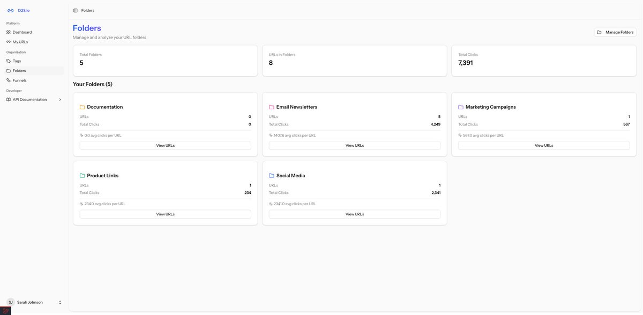Click the click-cursor icon beside 567.0 avg clicks
Viewport: 643px width, 315px height.
click(460, 136)
